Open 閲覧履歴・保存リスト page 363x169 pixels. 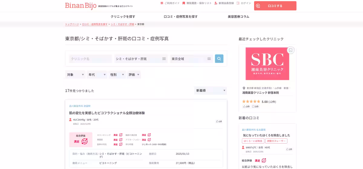pos(199,3)
